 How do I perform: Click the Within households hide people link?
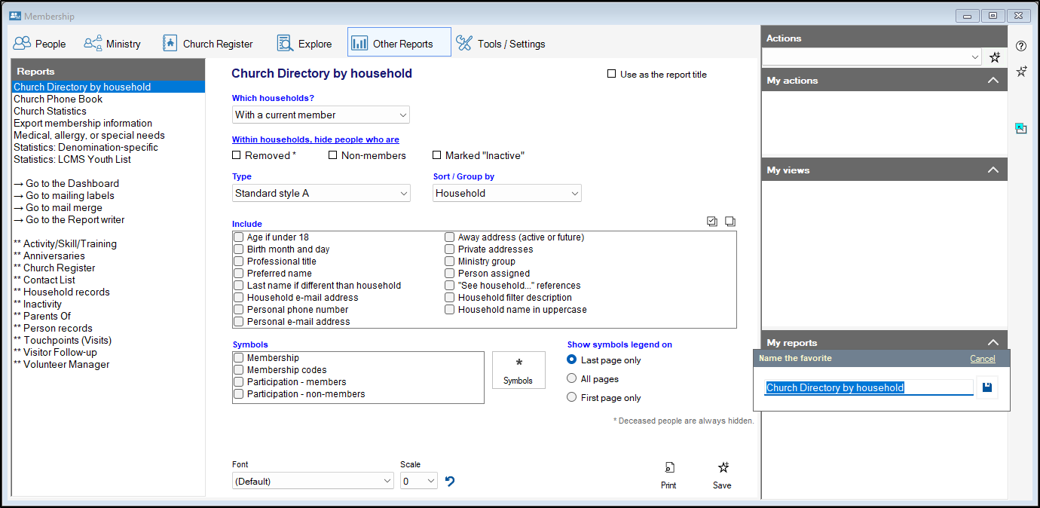tap(315, 139)
